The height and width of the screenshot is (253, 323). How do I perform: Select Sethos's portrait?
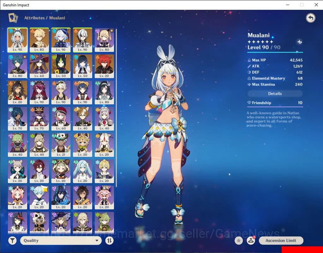click(83, 197)
